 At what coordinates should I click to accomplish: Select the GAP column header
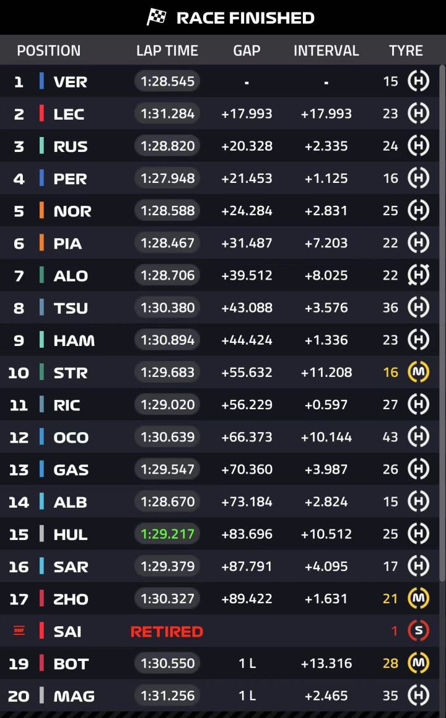click(x=247, y=50)
